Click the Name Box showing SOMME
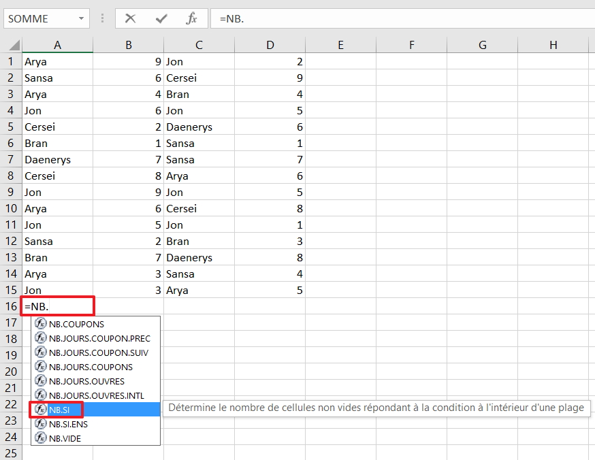Viewport: 595px width, 460px height. point(37,18)
